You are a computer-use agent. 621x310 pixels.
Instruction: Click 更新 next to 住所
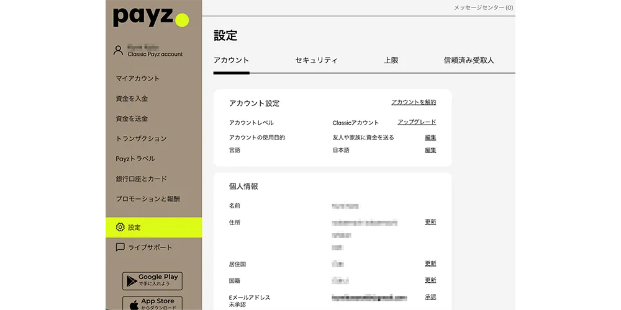tap(430, 222)
